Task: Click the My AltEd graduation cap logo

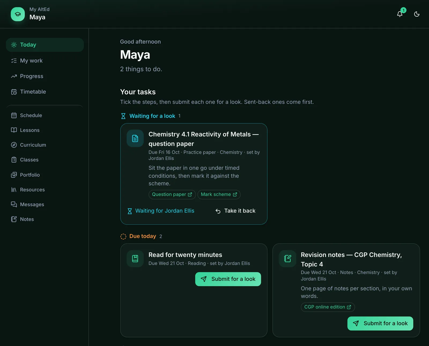Action: pos(18,14)
